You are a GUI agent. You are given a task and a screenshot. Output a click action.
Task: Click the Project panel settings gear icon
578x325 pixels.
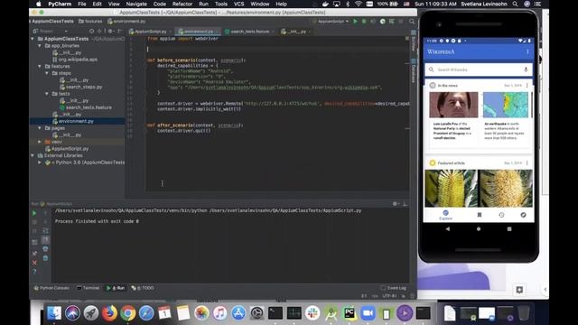(x=110, y=32)
